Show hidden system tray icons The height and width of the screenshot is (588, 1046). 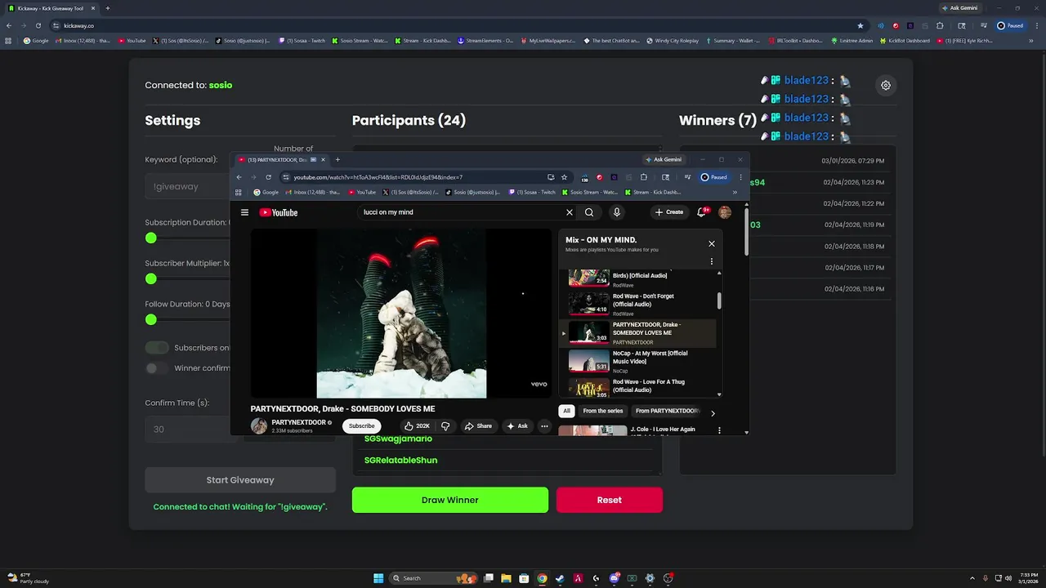972,578
